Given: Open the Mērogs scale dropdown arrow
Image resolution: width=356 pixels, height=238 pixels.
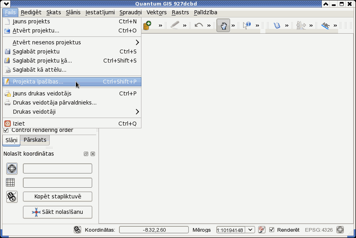Looking at the screenshot, I should pyautogui.click(x=250, y=230).
